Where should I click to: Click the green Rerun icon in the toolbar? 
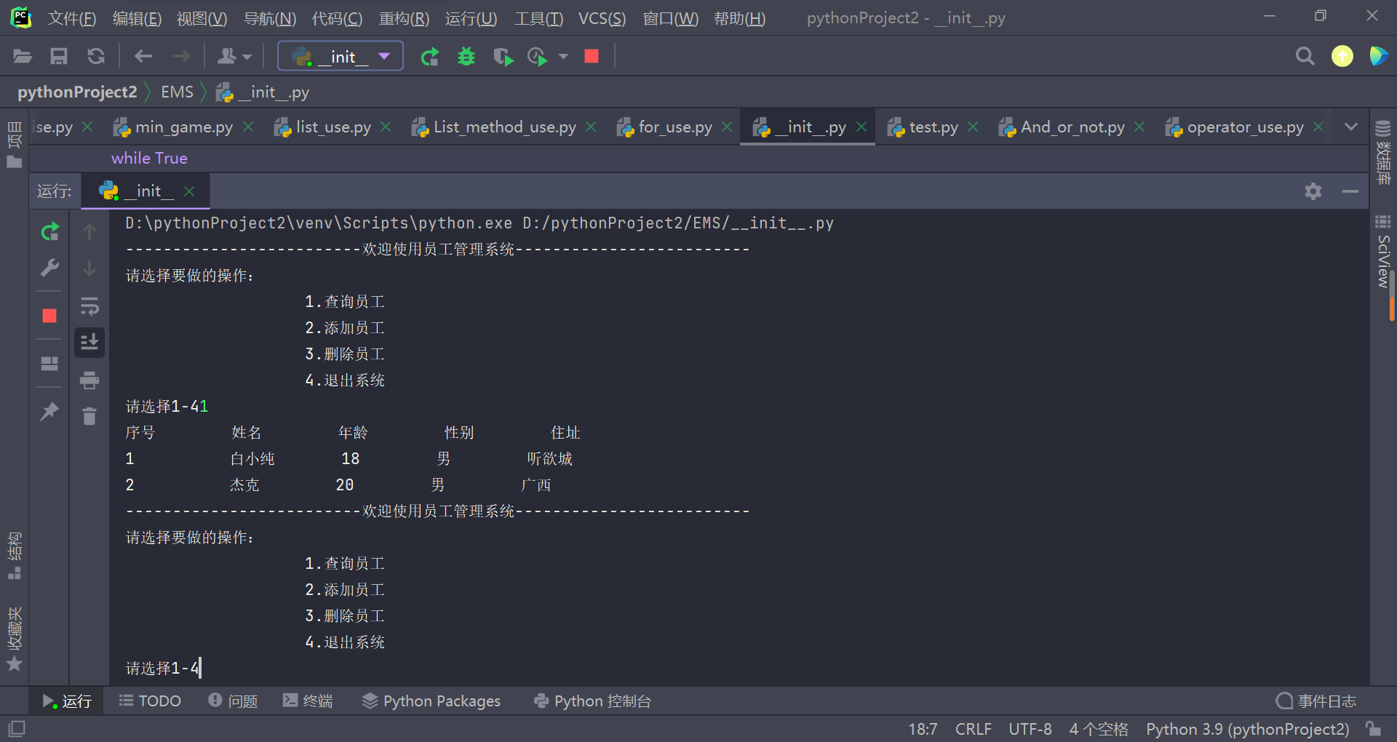tap(430, 56)
